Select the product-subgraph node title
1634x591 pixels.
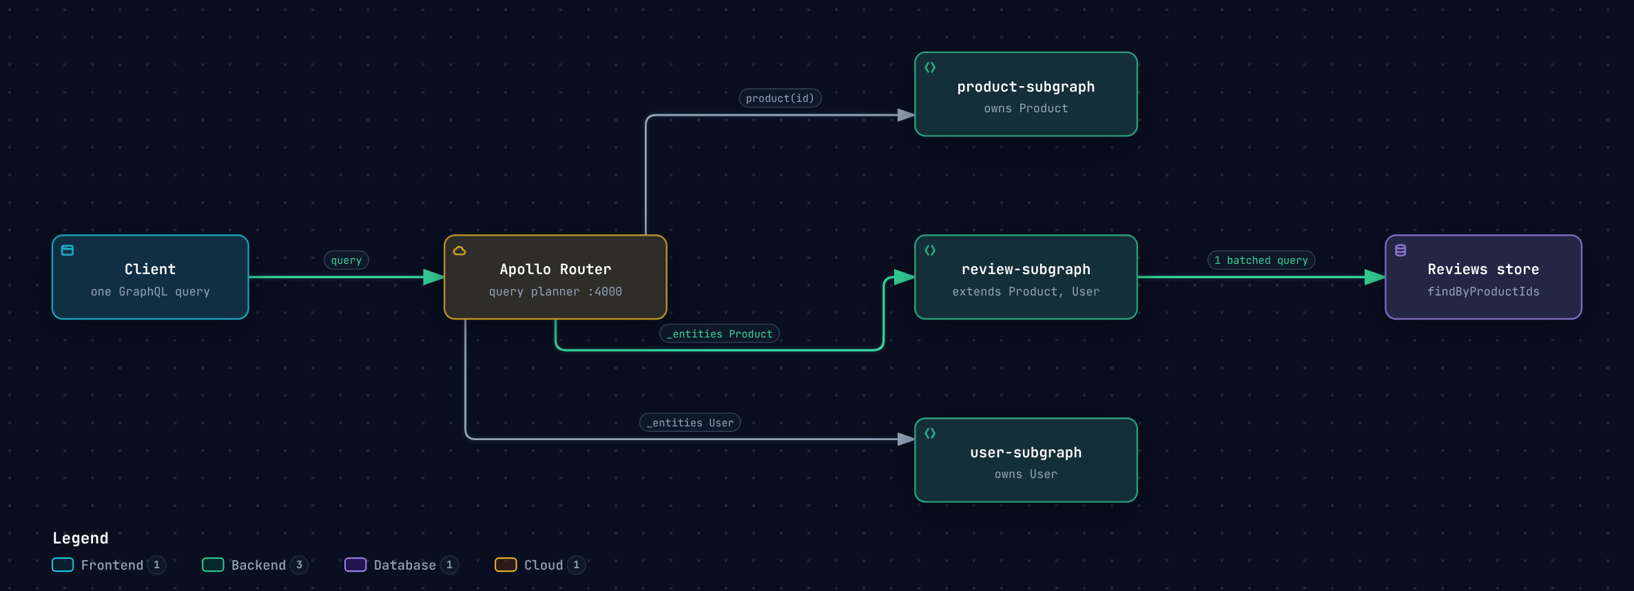(1026, 87)
